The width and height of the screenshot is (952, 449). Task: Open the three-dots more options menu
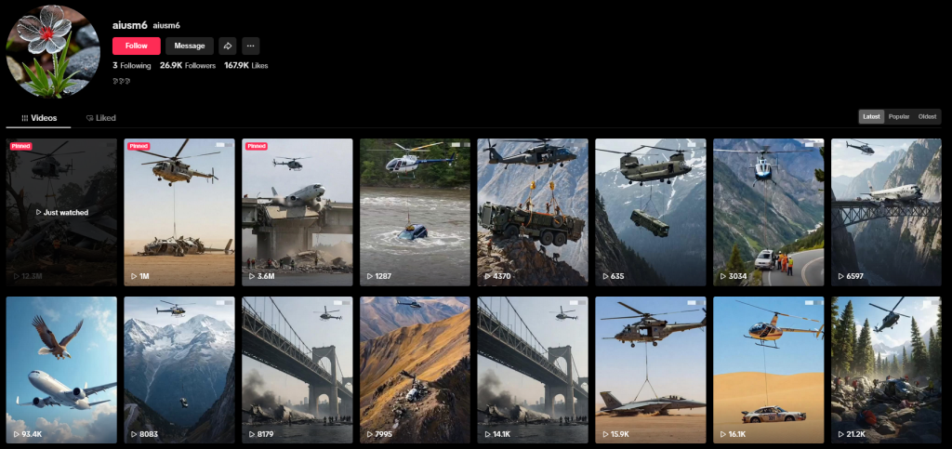251,46
